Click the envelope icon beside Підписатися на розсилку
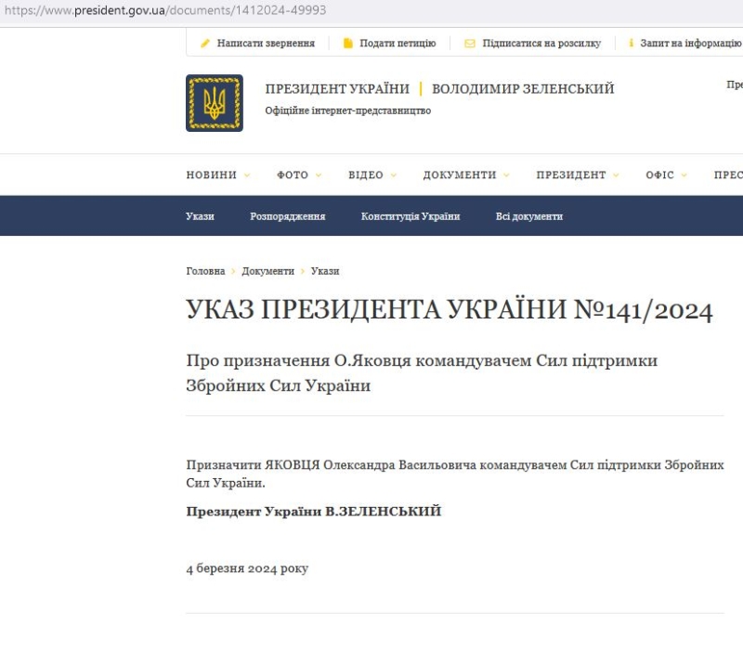Screen dimensions: 743x662 tap(470, 44)
